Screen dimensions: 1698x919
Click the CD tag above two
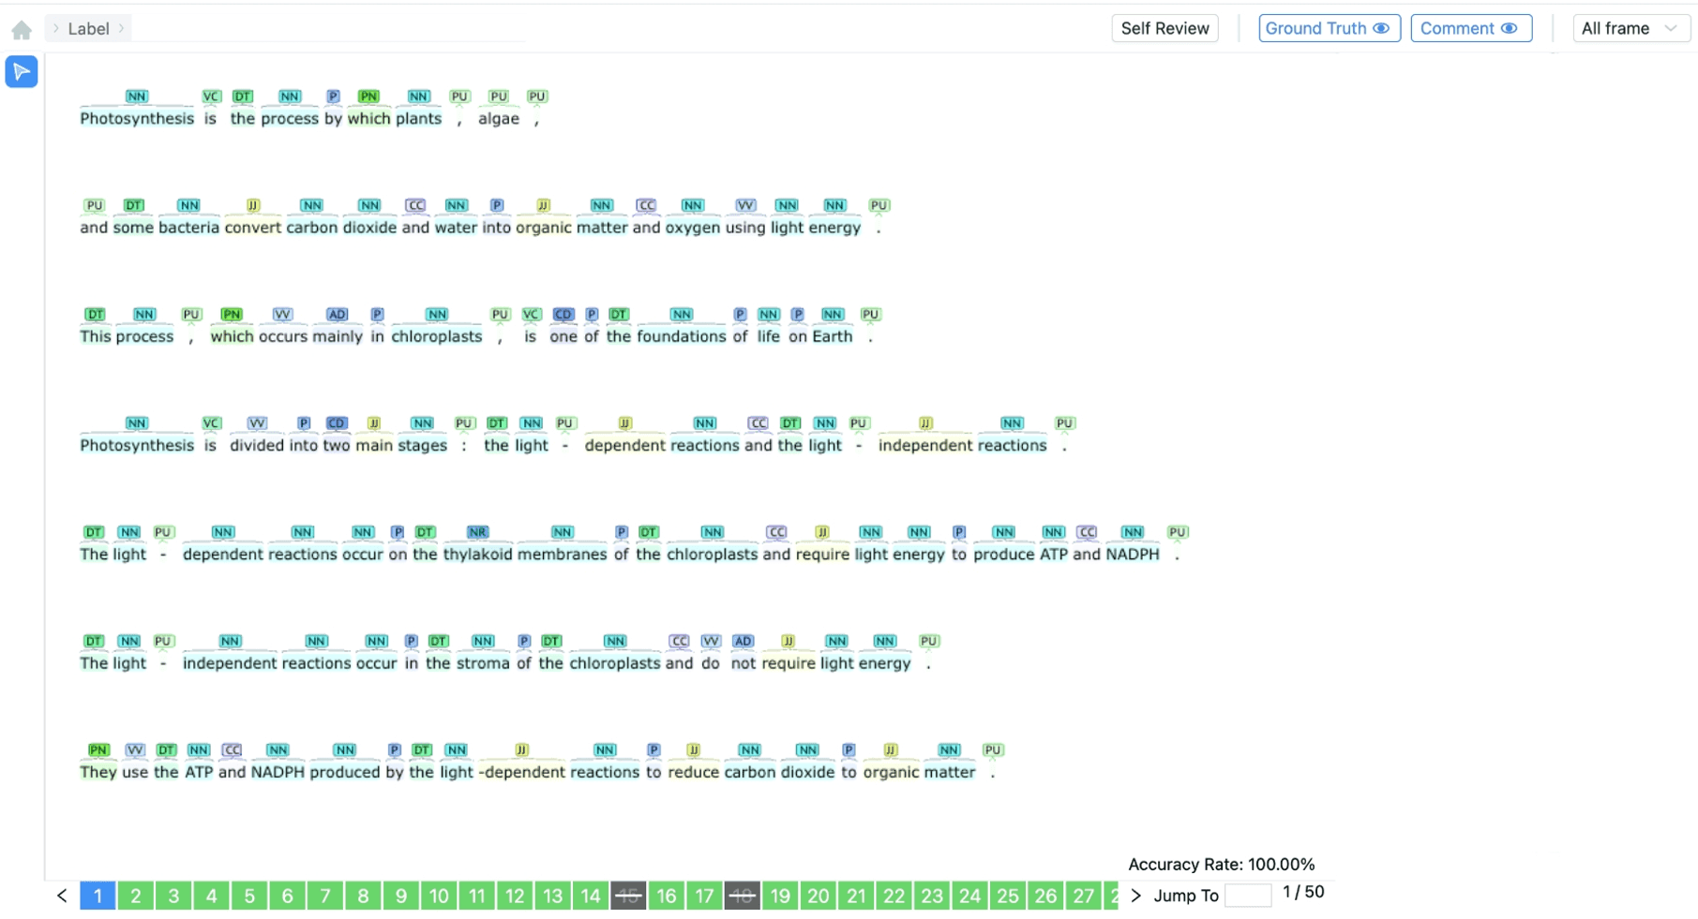coord(337,423)
